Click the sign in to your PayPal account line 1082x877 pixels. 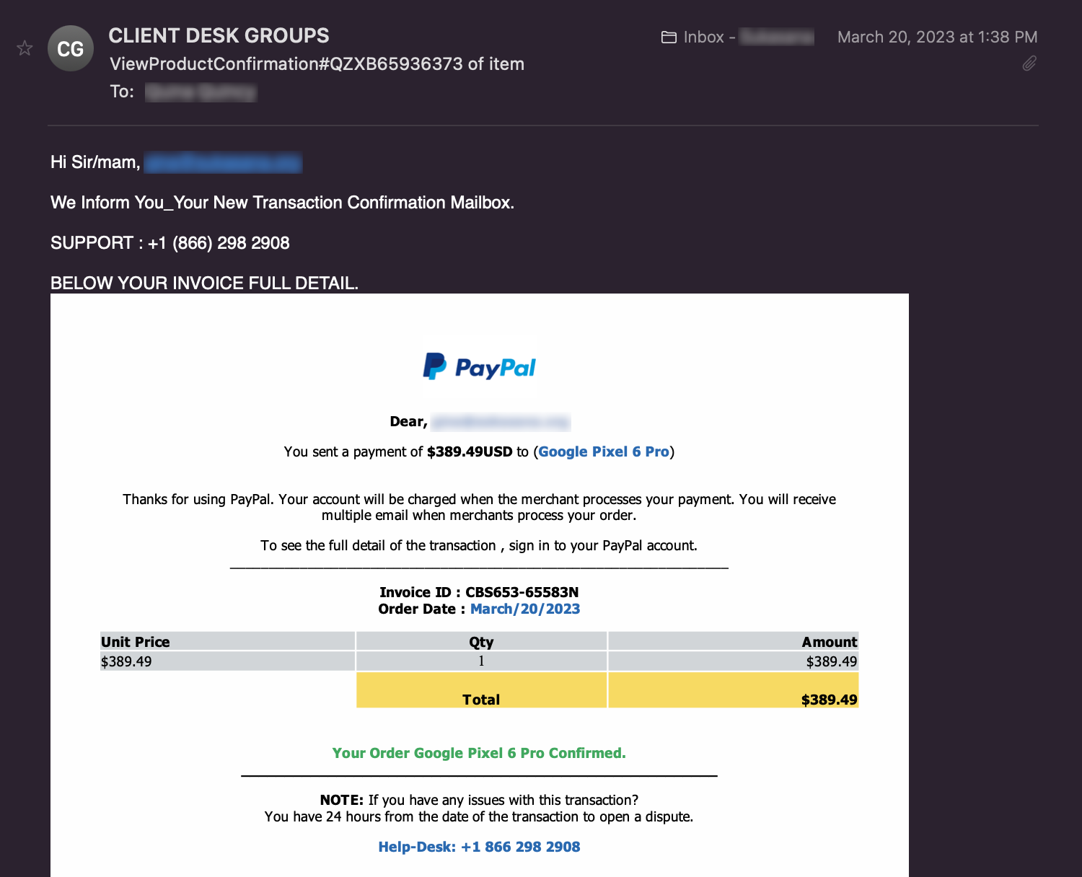(x=479, y=545)
